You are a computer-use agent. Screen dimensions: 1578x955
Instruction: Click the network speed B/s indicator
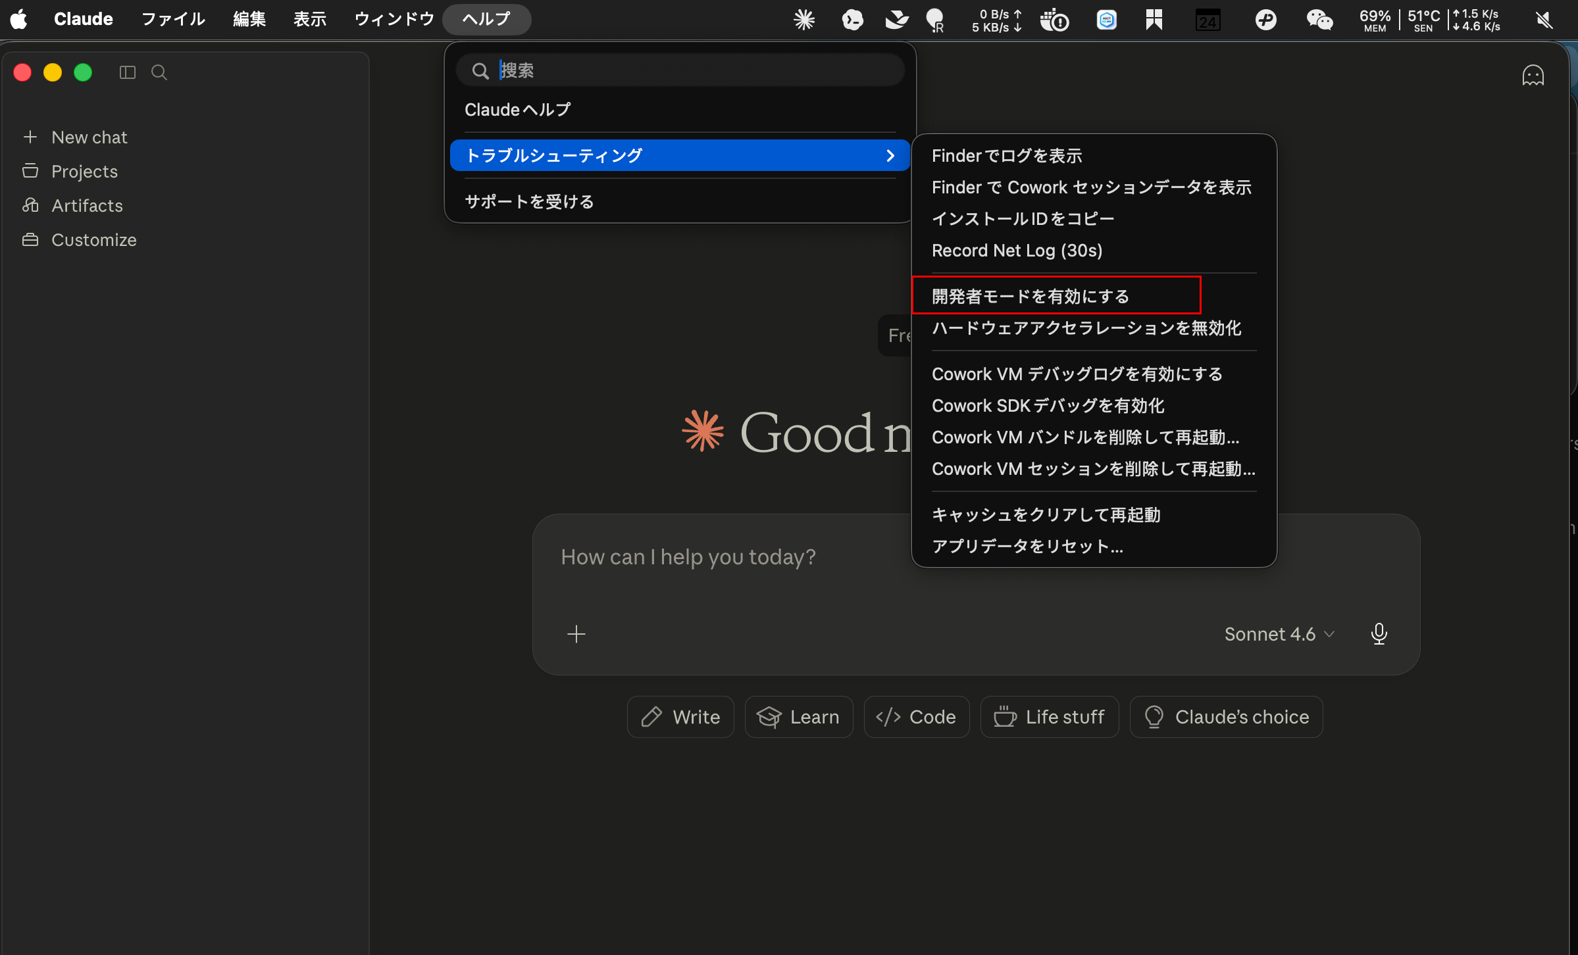click(x=997, y=20)
